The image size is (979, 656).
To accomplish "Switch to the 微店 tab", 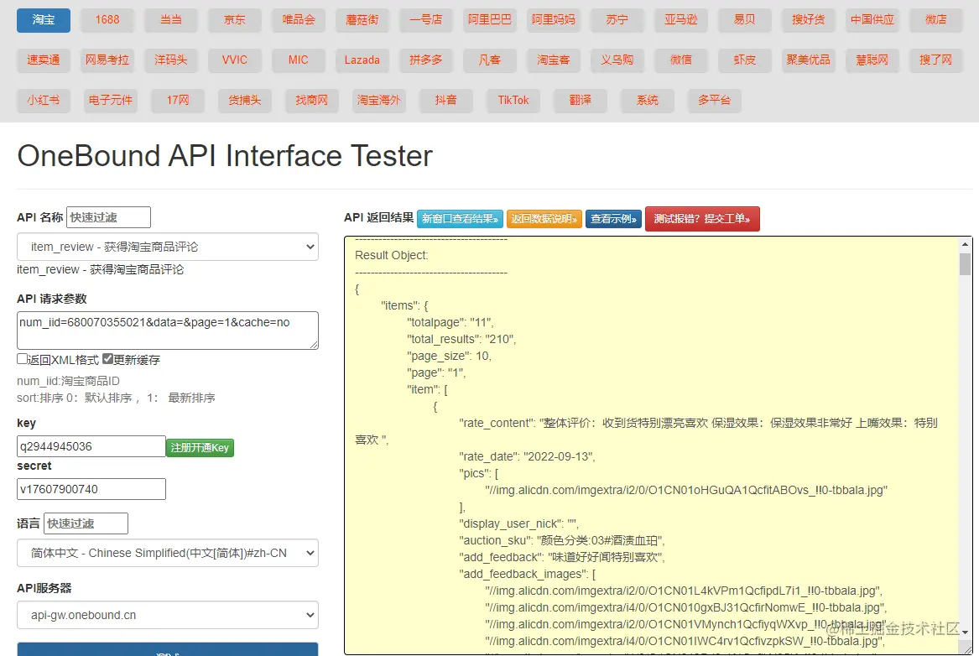I will pos(935,20).
